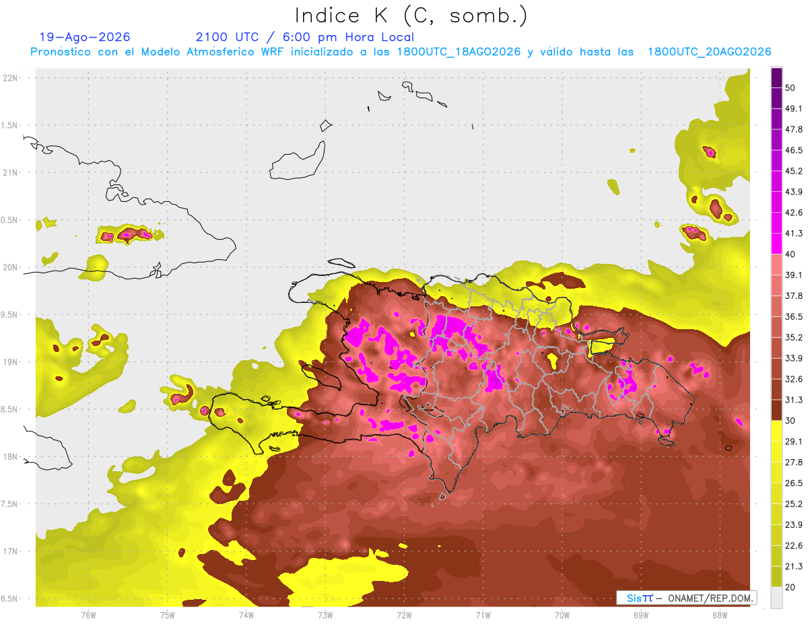Click the longitude axis label "72W"
Screen dimensions: 808x624
coord(404,615)
